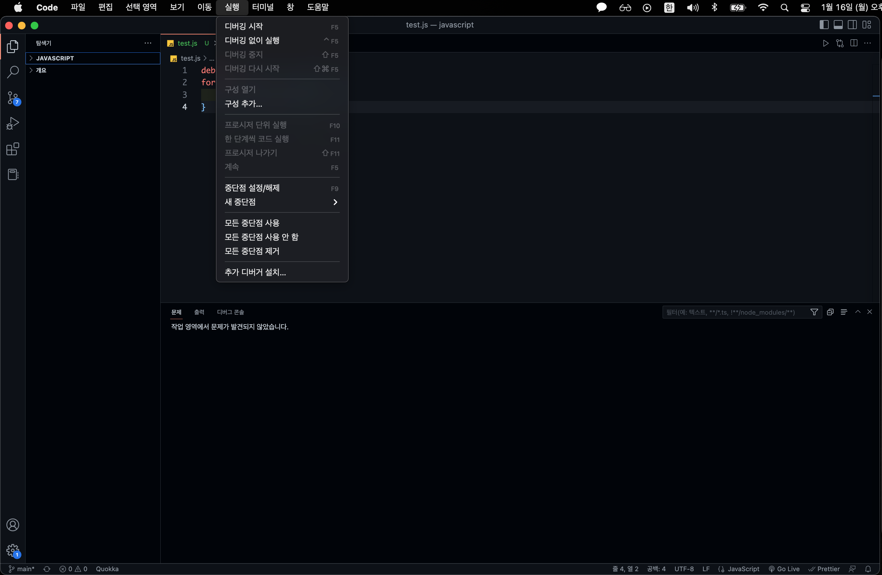Close the bottom panel

tap(870, 312)
